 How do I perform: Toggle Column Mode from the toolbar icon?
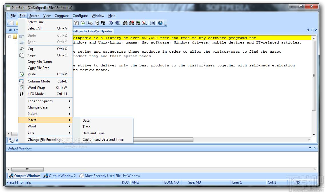[x=91, y=23]
